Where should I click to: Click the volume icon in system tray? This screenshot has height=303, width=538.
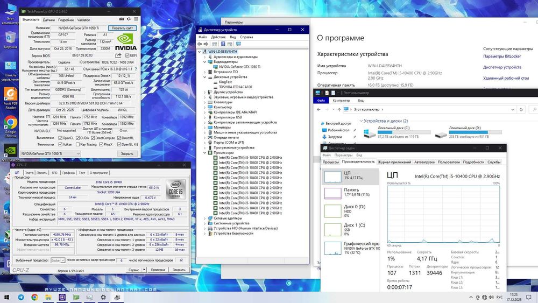click(491, 297)
